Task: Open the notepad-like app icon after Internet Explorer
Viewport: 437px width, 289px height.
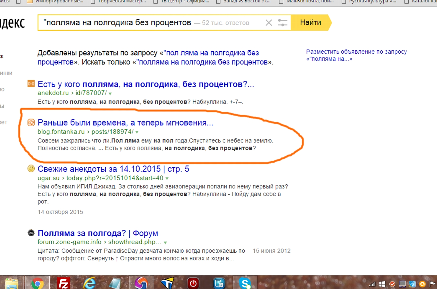Action: click(x=115, y=283)
